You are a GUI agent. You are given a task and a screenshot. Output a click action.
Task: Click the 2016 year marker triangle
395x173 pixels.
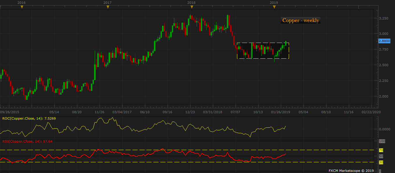22,7
